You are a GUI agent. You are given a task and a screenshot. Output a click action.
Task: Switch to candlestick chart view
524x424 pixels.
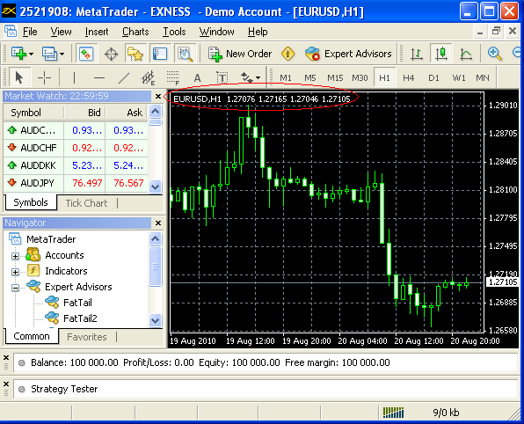coord(441,54)
